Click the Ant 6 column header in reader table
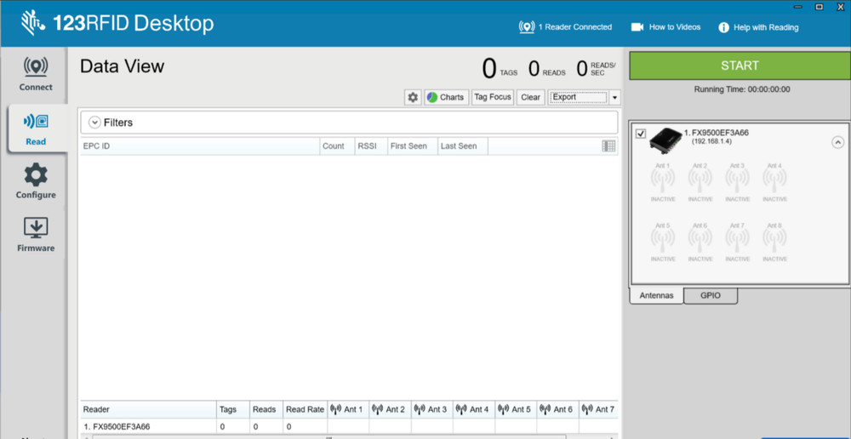This screenshot has height=439, width=851. coord(557,410)
